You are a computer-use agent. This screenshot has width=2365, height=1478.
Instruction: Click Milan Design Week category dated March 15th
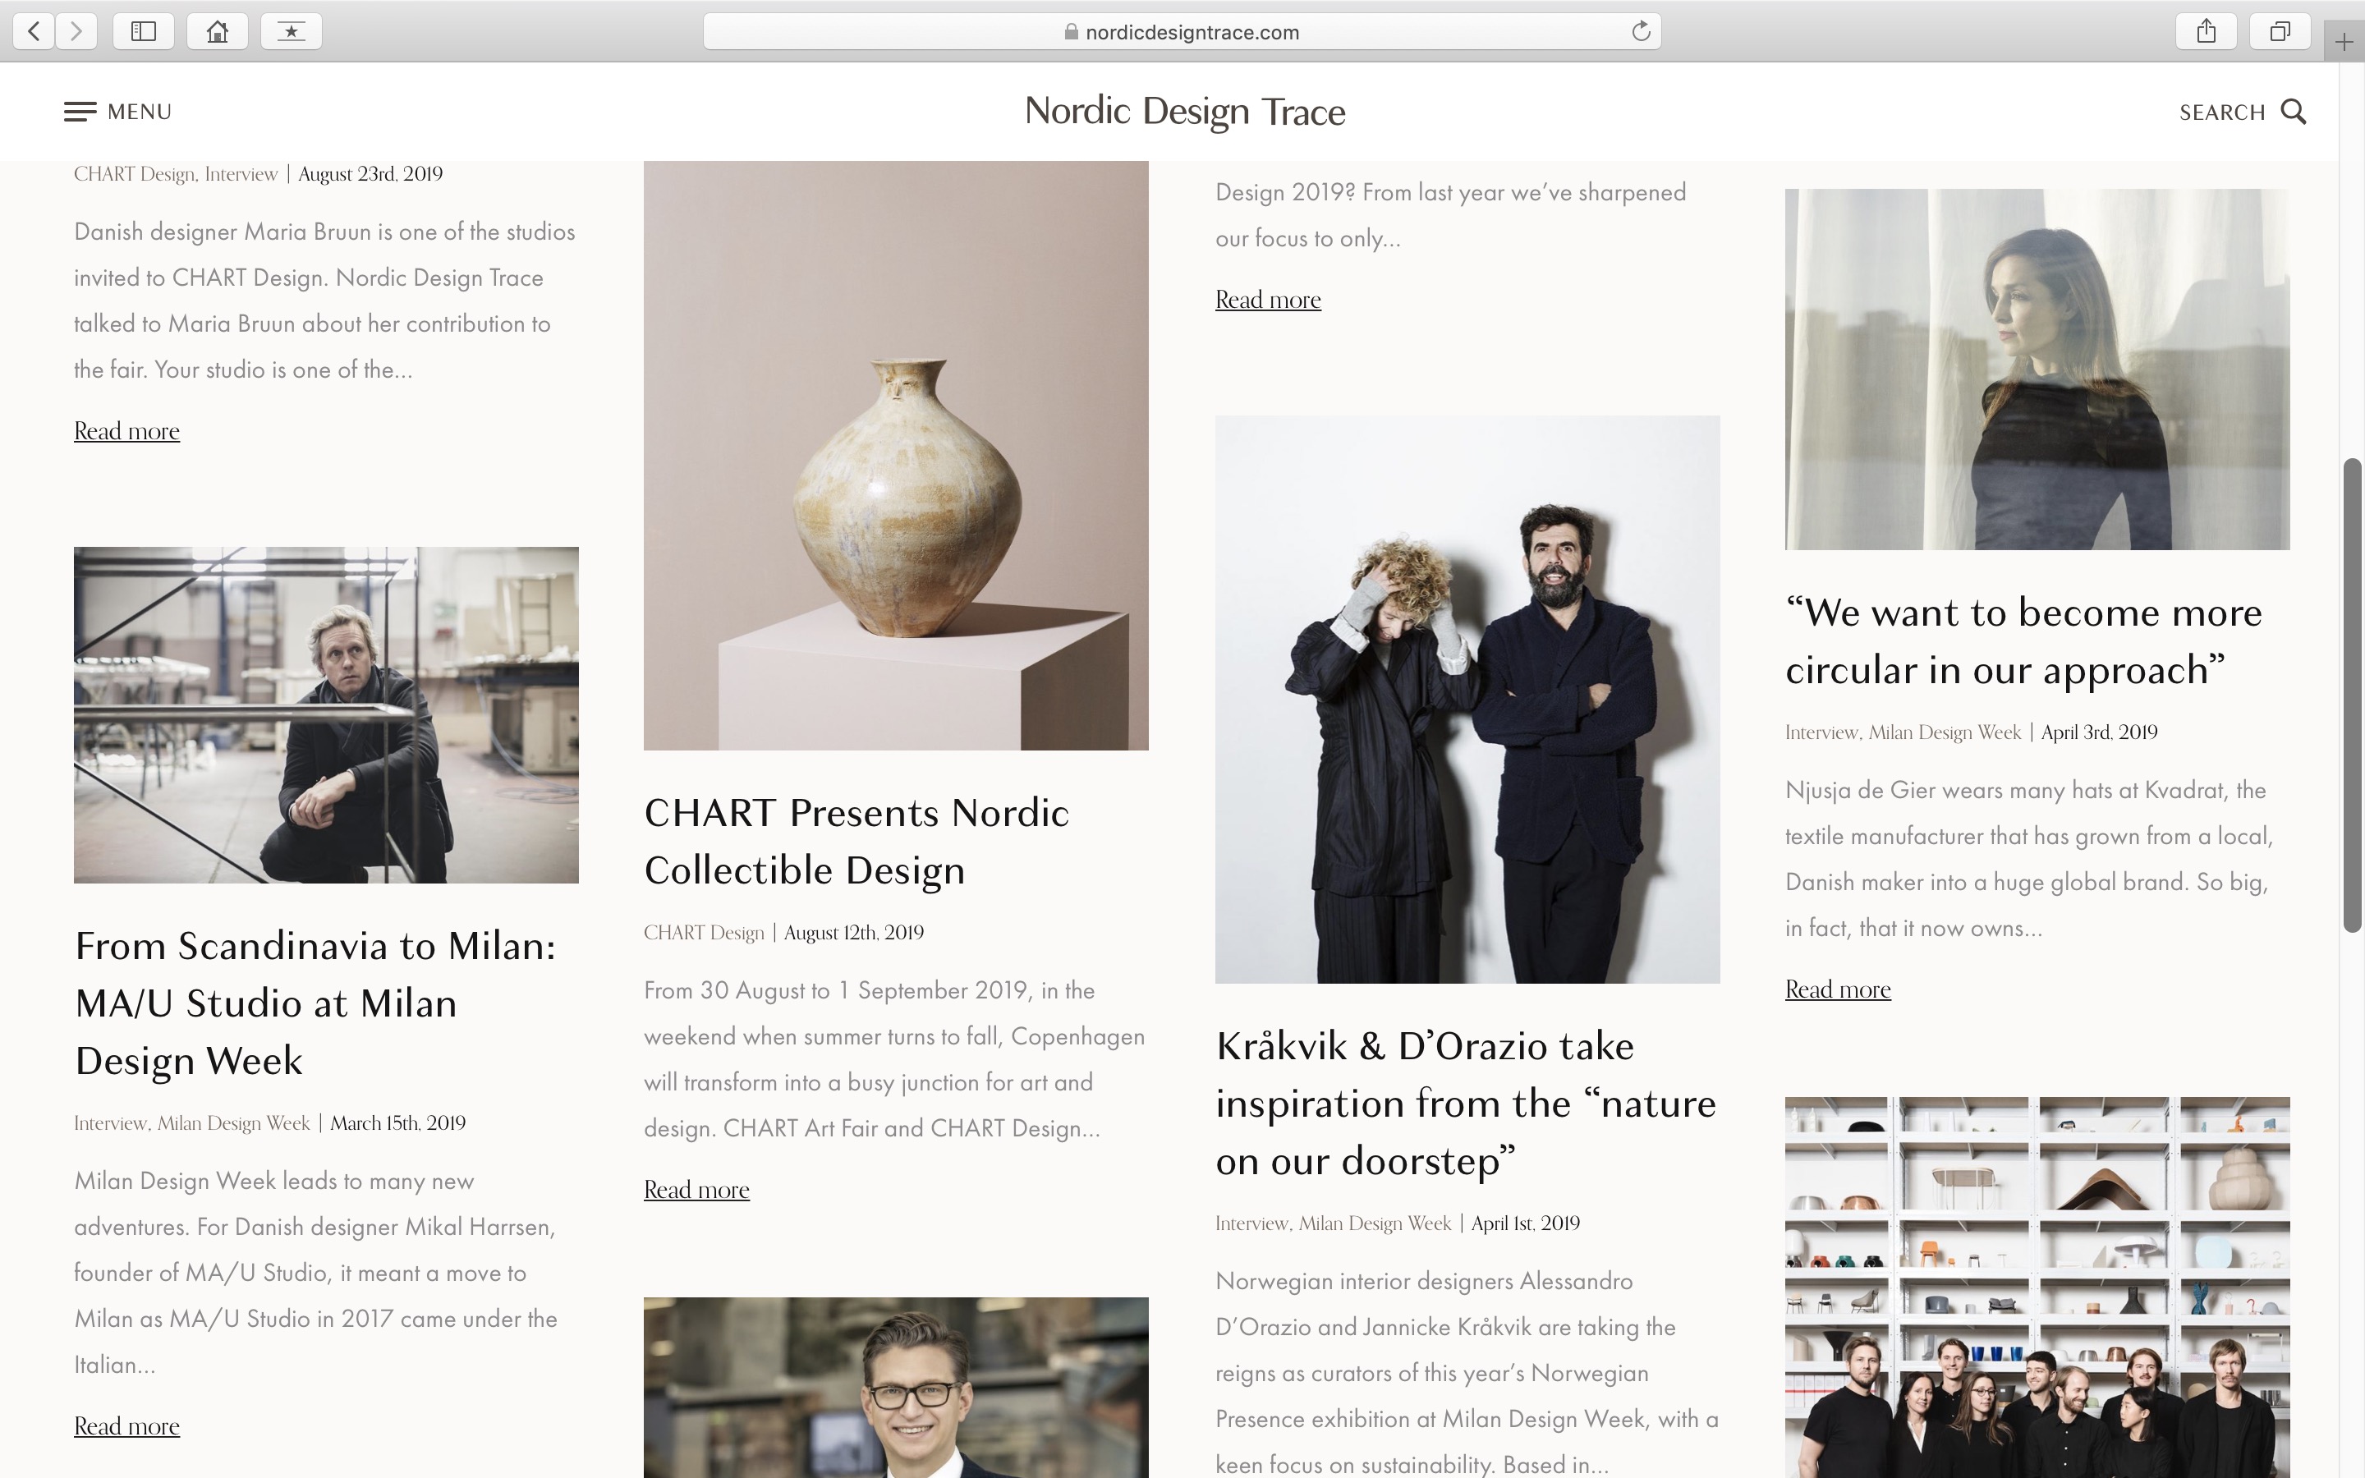[233, 1123]
